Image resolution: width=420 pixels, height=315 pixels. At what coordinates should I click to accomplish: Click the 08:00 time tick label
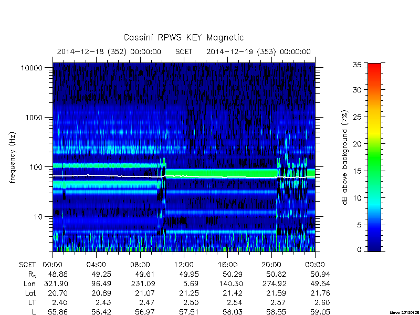(x=140, y=265)
